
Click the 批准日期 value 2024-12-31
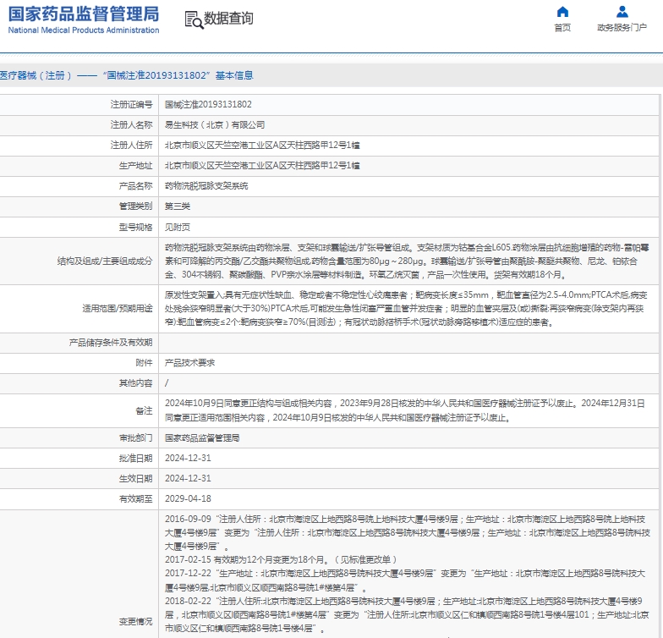pos(188,459)
